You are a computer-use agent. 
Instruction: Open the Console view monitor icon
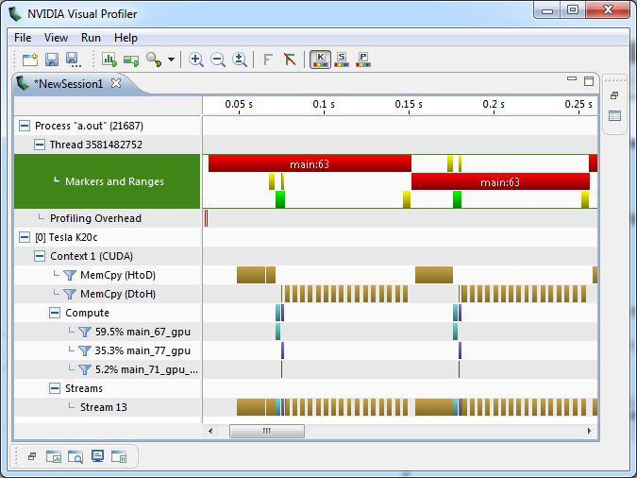coord(97,456)
